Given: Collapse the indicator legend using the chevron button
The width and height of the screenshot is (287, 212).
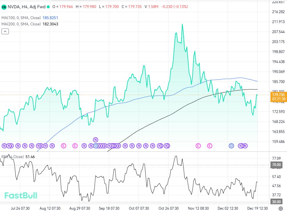Looking at the screenshot, I should (5, 31).
